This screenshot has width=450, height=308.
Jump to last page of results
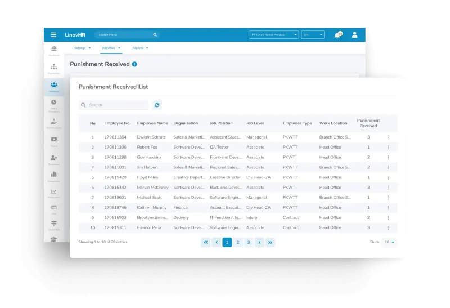pos(271,242)
